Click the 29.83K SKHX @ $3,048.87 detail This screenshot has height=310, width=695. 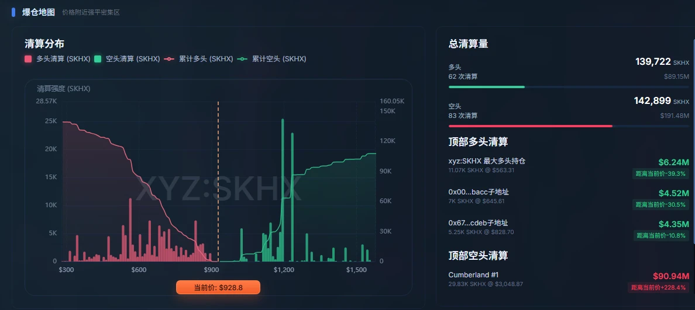click(486, 284)
